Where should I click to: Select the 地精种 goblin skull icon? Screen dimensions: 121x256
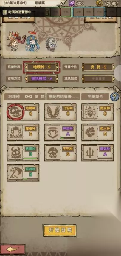pos(16,112)
